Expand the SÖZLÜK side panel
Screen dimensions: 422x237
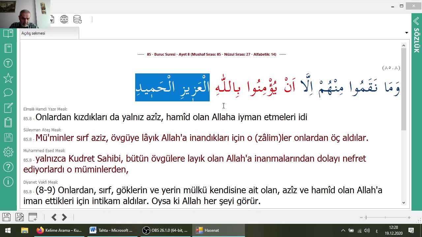coord(416,35)
